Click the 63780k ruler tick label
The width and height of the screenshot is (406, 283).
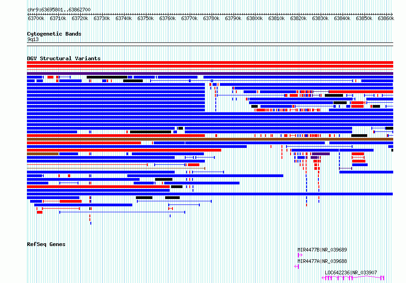coord(211,19)
